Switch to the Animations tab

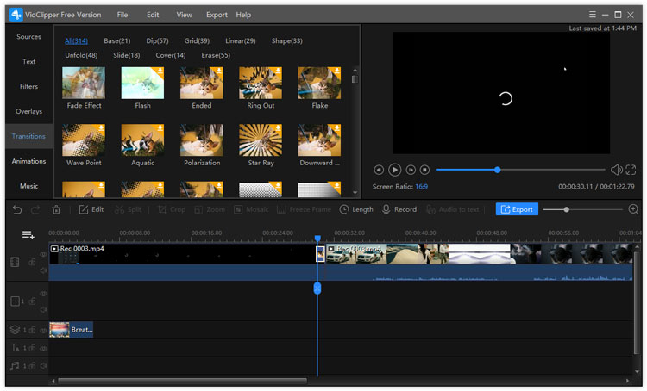click(x=28, y=161)
